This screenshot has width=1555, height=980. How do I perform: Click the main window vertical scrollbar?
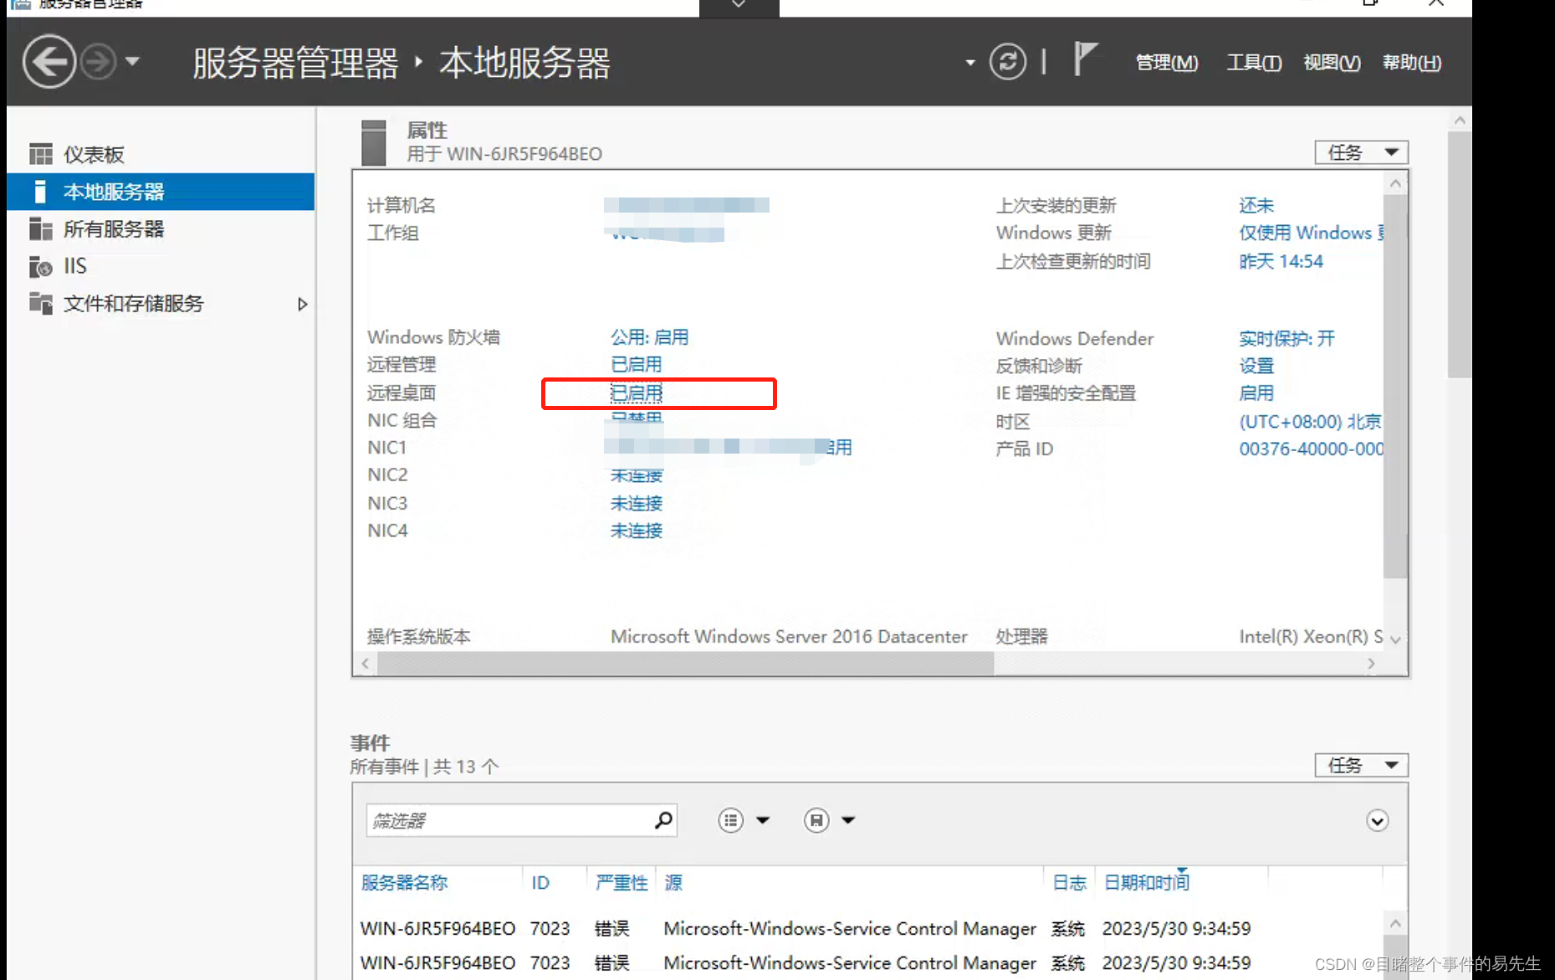1460,255
